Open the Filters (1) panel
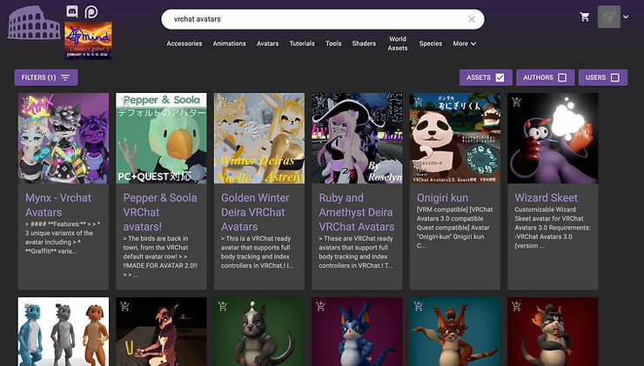 point(46,77)
